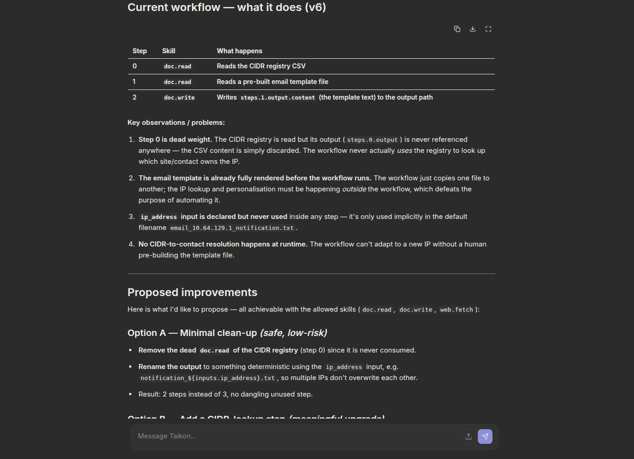Send the message with the paper-plane button
Image resolution: width=634 pixels, height=459 pixels.
[485, 437]
